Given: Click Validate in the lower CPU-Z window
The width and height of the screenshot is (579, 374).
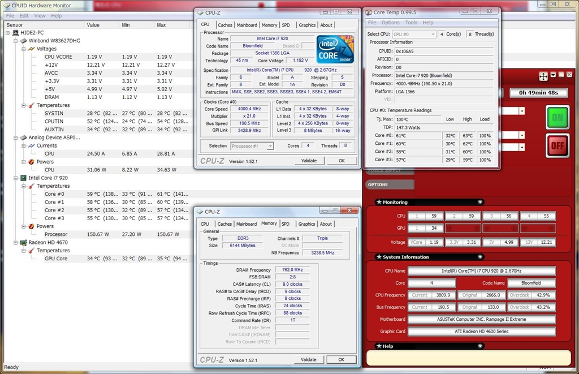Looking at the screenshot, I should 309,359.
